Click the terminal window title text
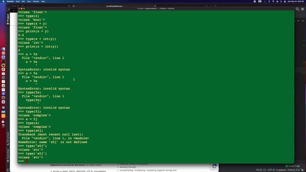 [156, 9]
